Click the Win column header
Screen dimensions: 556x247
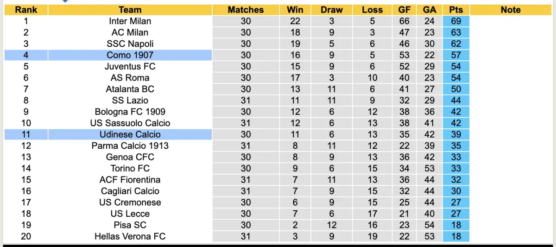click(x=295, y=10)
